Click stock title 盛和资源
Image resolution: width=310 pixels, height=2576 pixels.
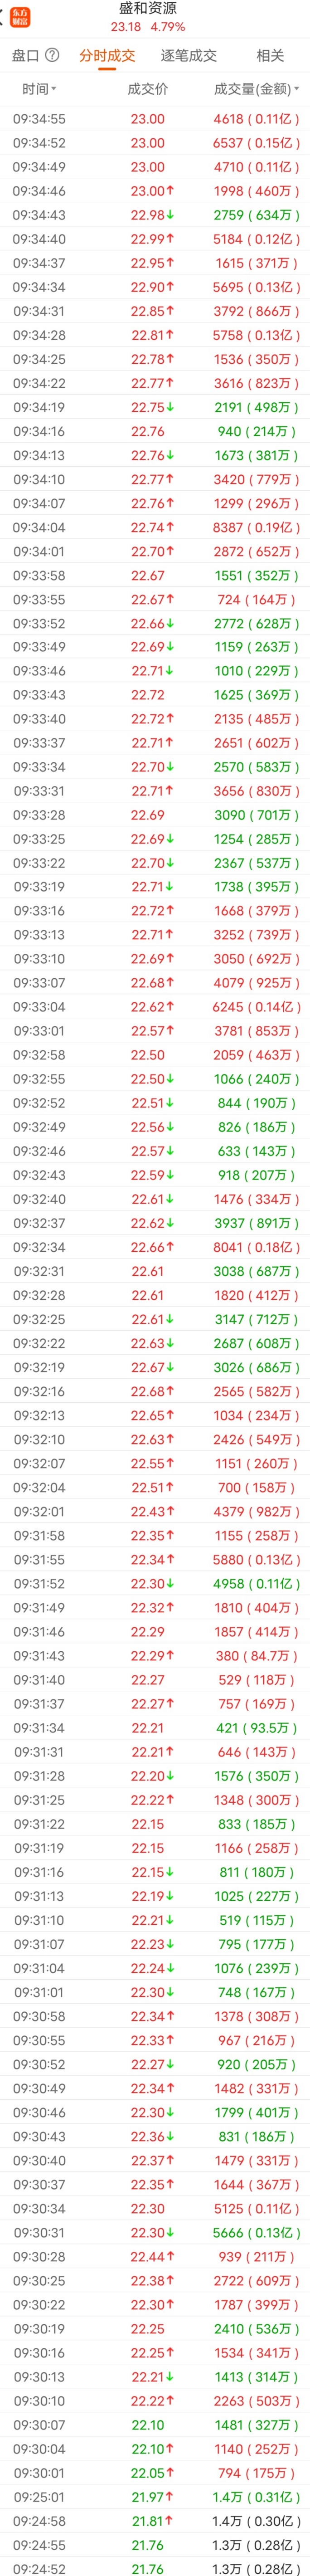(x=148, y=9)
